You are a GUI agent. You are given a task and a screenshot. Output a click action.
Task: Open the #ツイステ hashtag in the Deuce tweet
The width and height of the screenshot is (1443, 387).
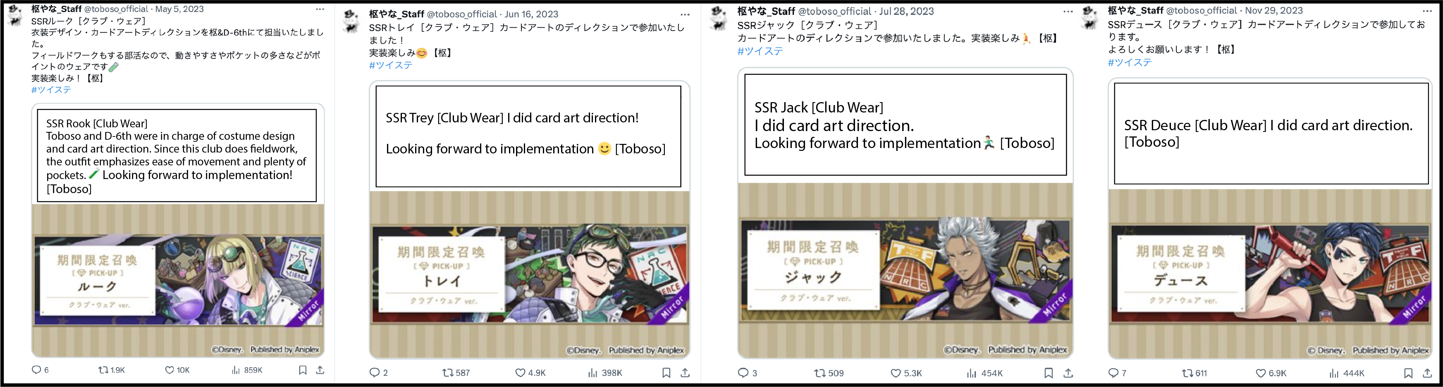[x=1130, y=63]
